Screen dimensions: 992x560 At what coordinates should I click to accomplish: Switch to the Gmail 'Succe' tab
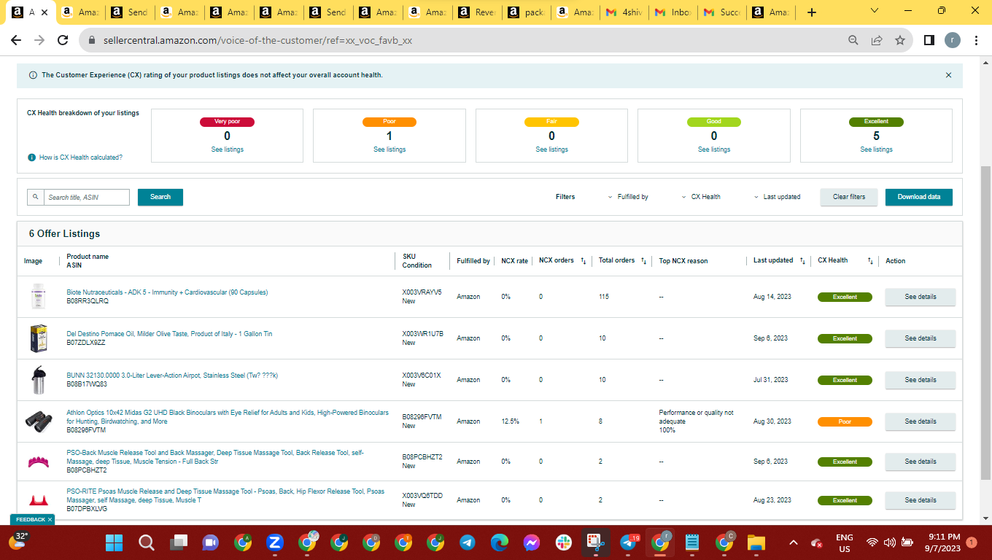tap(723, 12)
